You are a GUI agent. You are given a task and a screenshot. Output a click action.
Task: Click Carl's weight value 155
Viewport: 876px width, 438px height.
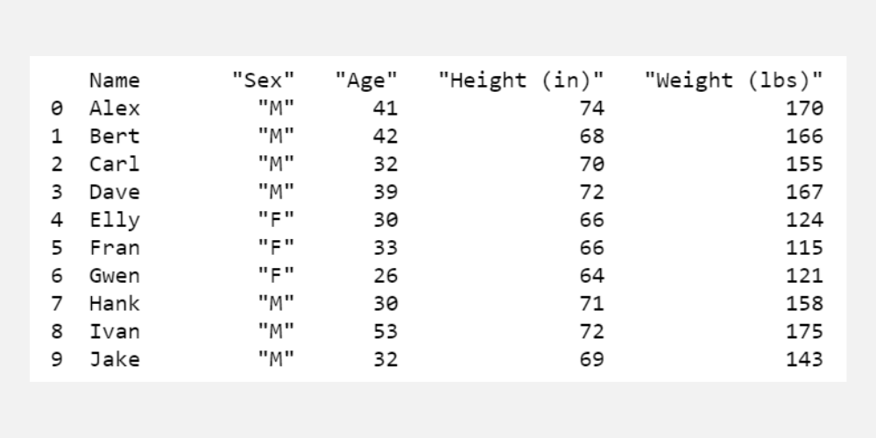[804, 164]
